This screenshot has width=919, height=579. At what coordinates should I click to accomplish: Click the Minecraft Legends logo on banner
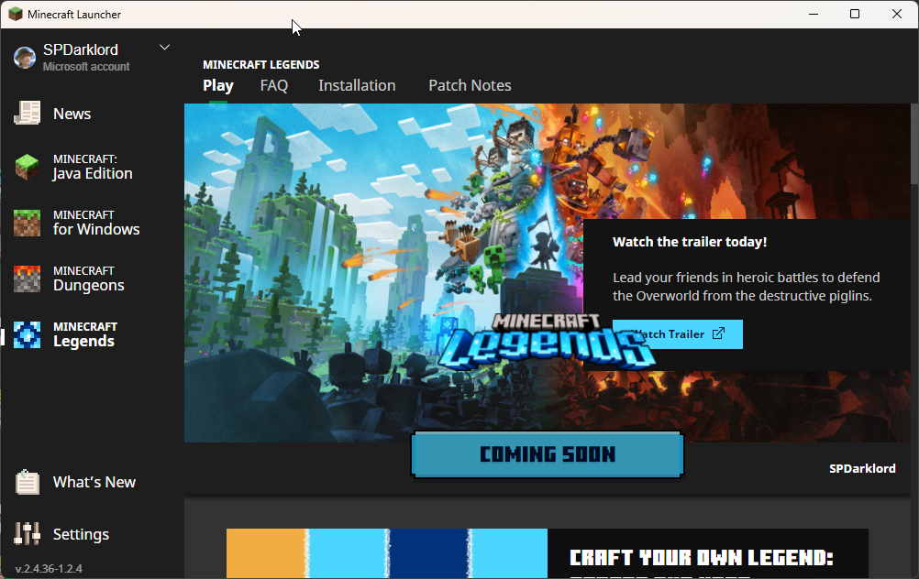547,342
